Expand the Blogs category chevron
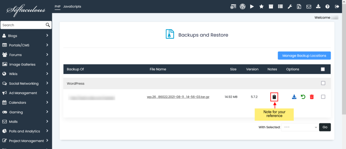The height and width of the screenshot is (149, 346). pyautogui.click(x=47, y=35)
